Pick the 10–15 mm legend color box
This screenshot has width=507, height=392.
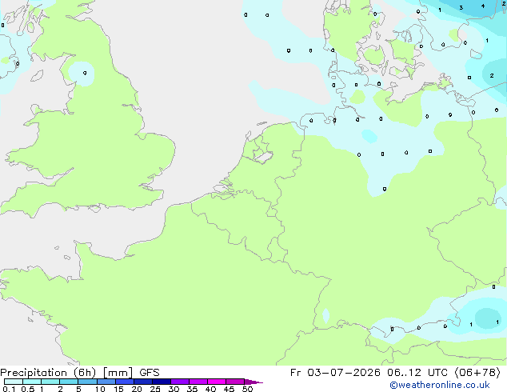click(x=106, y=382)
